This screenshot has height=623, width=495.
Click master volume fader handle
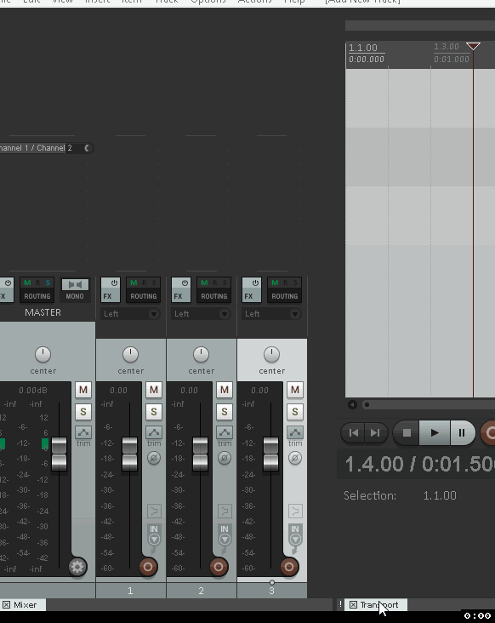coord(60,454)
